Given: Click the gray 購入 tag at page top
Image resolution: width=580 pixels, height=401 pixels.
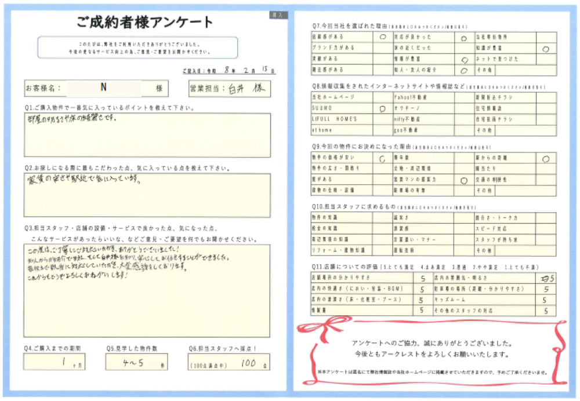Looking at the screenshot, I should 276,15.
